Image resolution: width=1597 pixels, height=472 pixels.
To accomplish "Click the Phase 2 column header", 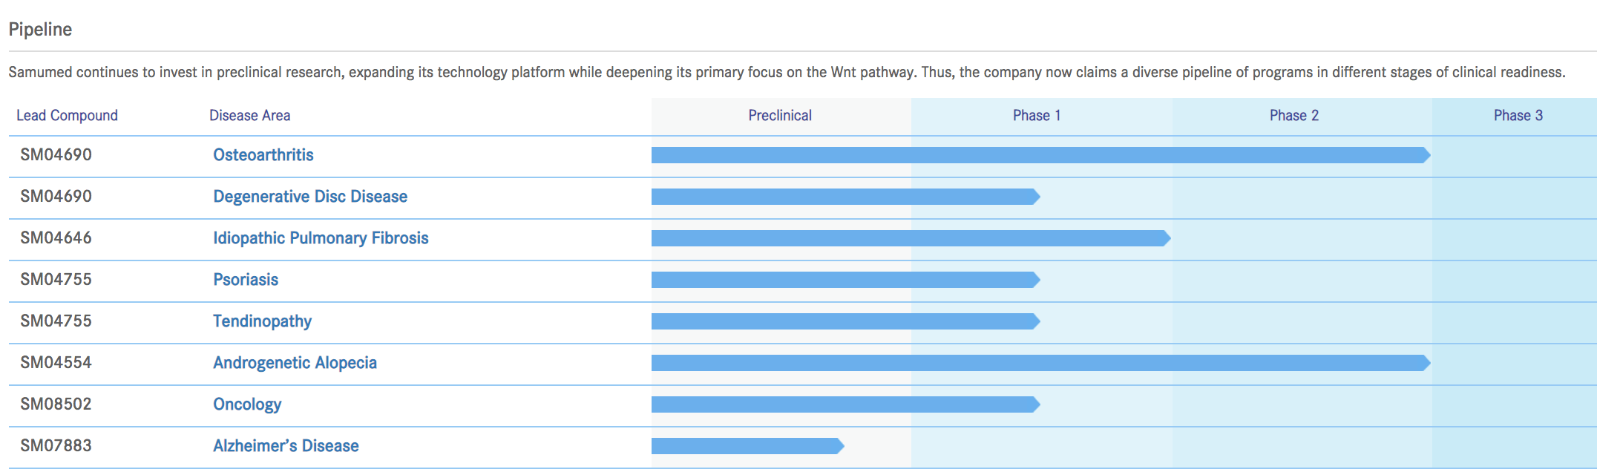I will tap(1294, 116).
